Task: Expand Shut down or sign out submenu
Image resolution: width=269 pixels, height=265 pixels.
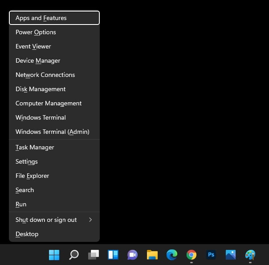Action: [54, 220]
